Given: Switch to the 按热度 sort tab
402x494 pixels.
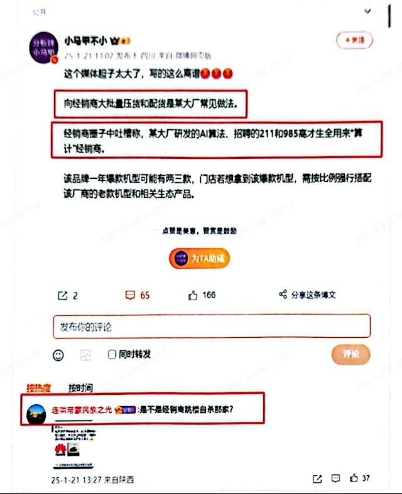Looking at the screenshot, I should pos(38,388).
